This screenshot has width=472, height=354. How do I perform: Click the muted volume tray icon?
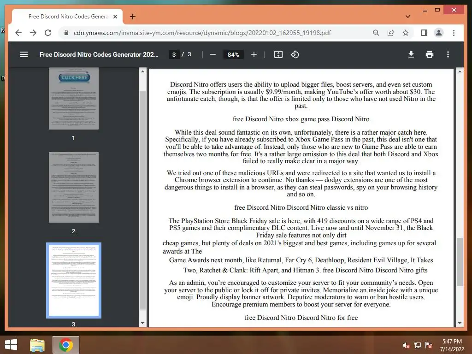pos(406,345)
